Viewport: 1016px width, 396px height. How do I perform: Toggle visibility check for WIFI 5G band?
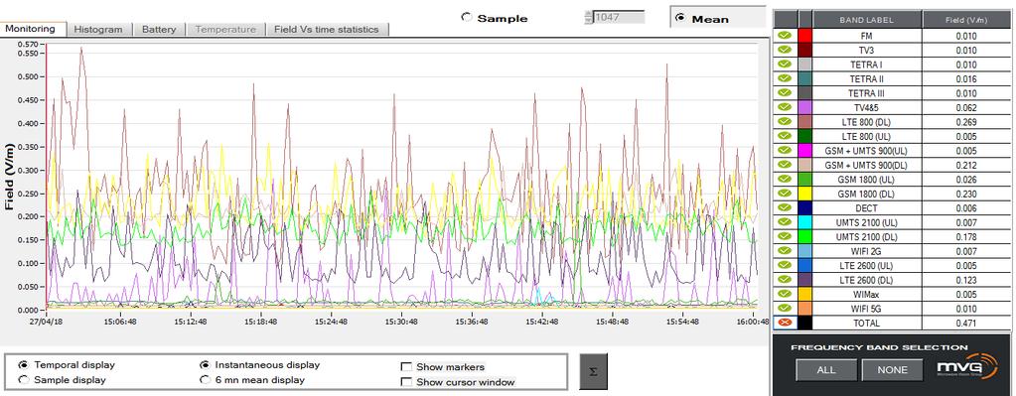[x=785, y=308]
